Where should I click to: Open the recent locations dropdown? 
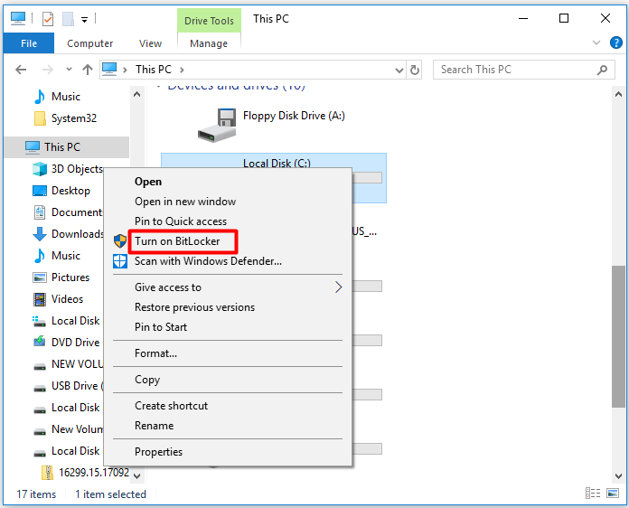pos(69,70)
